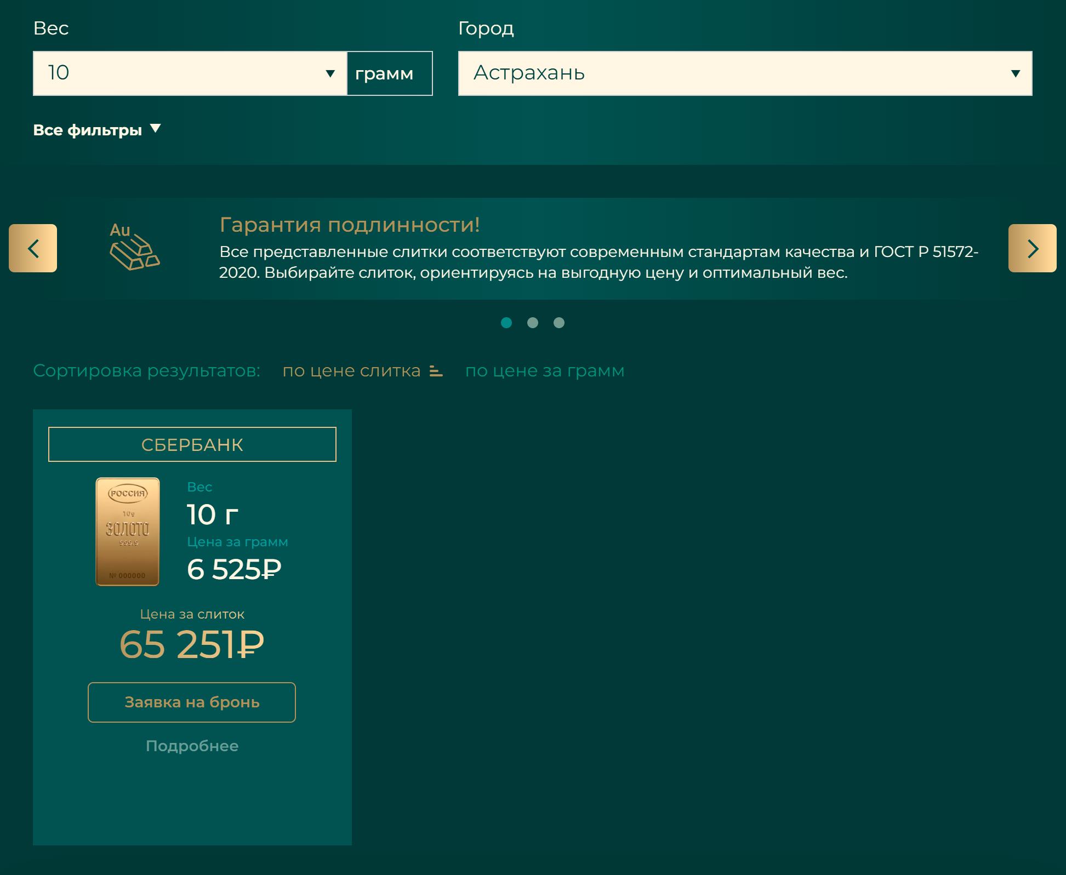Select third carousel dot
Image resolution: width=1066 pixels, height=875 pixels.
(559, 323)
